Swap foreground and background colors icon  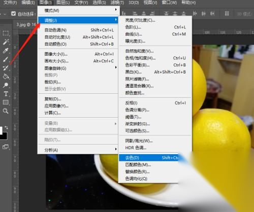pyautogui.click(x=6, y=127)
